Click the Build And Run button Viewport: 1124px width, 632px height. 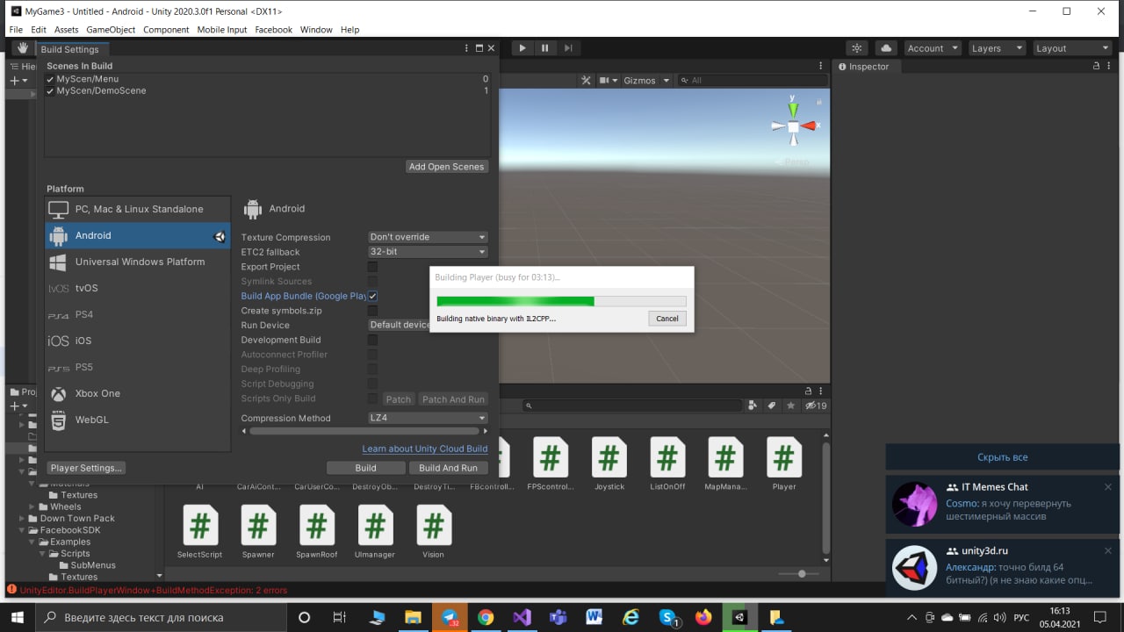coord(448,468)
